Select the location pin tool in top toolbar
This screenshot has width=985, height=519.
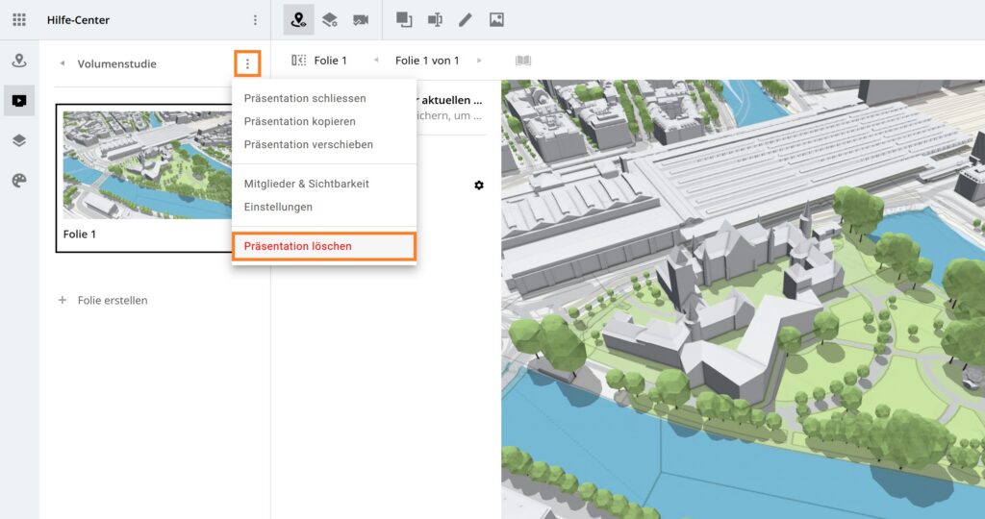(x=299, y=20)
